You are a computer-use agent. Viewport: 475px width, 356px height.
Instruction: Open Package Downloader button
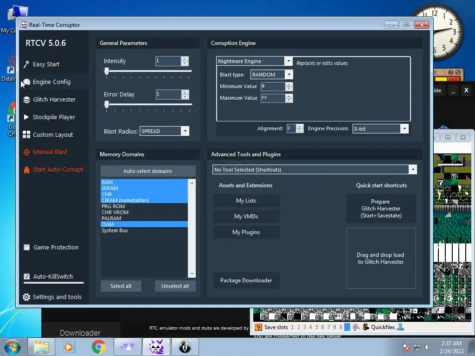246,280
